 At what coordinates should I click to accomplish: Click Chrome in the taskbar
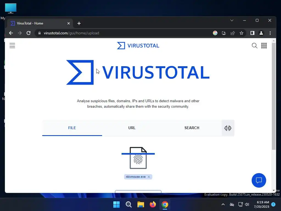(165, 204)
